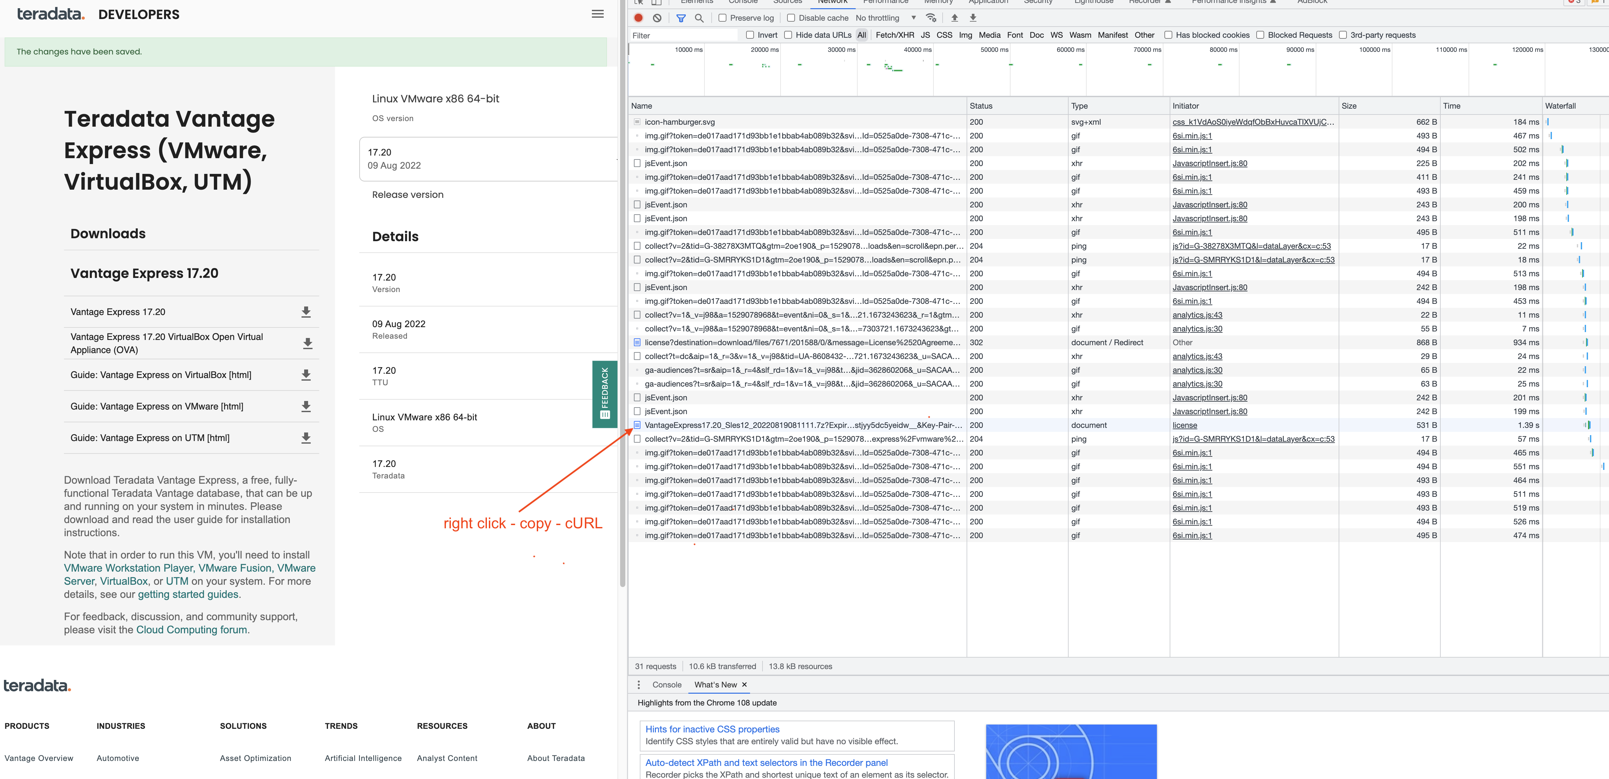The image size is (1609, 779).
Task: Toggle the network filter funnel icon
Action: pos(681,18)
